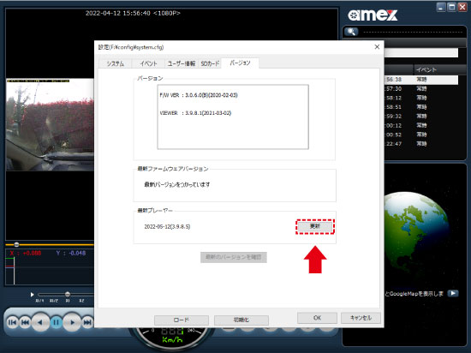The image size is (471, 353).
Task: Click the playback speed slider handle
Action: click(x=68, y=294)
